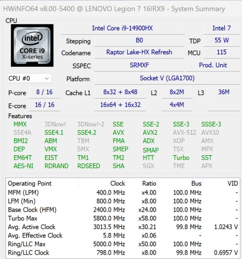Click the EM64T feature label
242x259 pixels.
point(22,158)
